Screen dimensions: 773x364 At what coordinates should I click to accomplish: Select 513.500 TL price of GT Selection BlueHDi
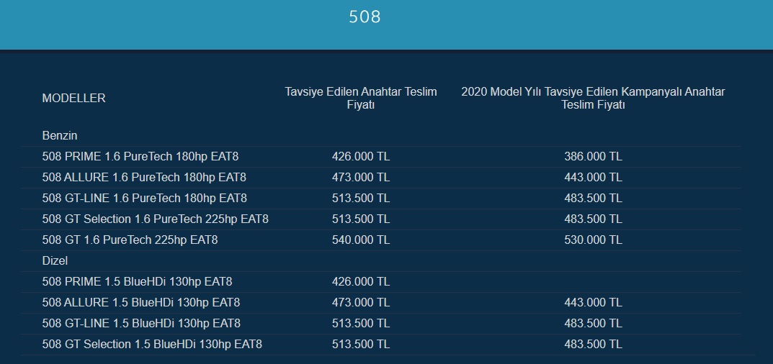pyautogui.click(x=361, y=344)
